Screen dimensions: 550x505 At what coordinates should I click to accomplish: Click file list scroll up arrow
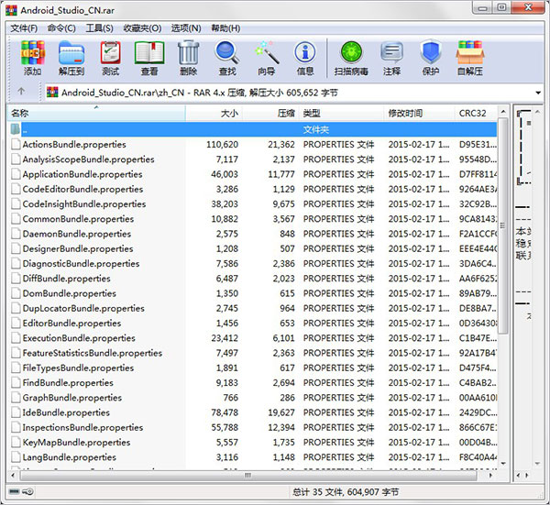click(x=503, y=112)
